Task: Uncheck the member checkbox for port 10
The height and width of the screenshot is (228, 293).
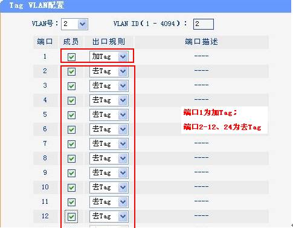Action: [71, 187]
